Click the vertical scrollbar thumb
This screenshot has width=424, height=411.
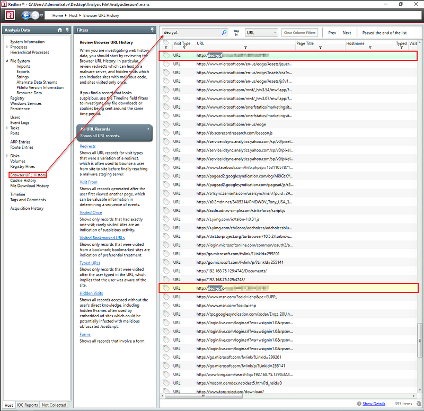419,340
